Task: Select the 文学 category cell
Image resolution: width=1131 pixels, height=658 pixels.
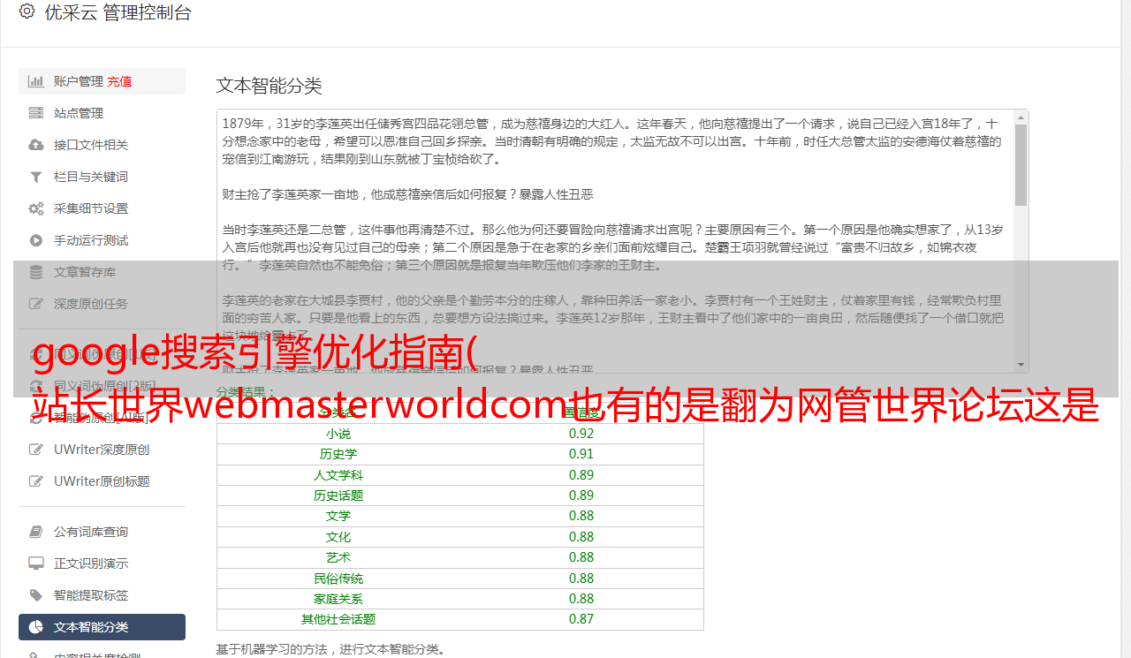Action: pos(338,516)
